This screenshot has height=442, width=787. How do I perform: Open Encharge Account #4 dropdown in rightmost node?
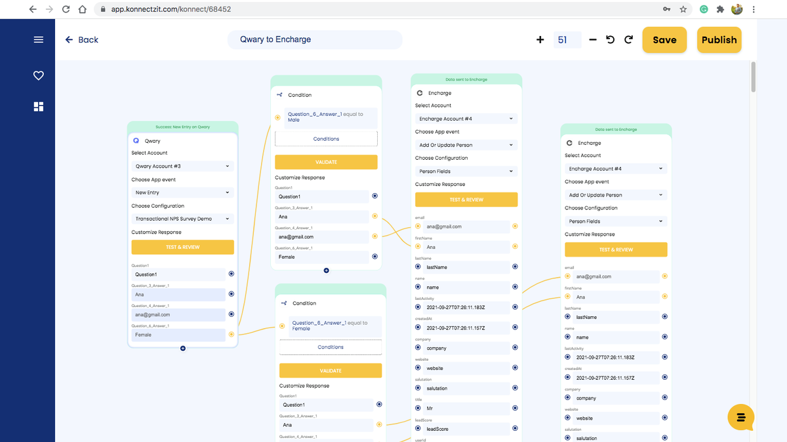(x=616, y=168)
